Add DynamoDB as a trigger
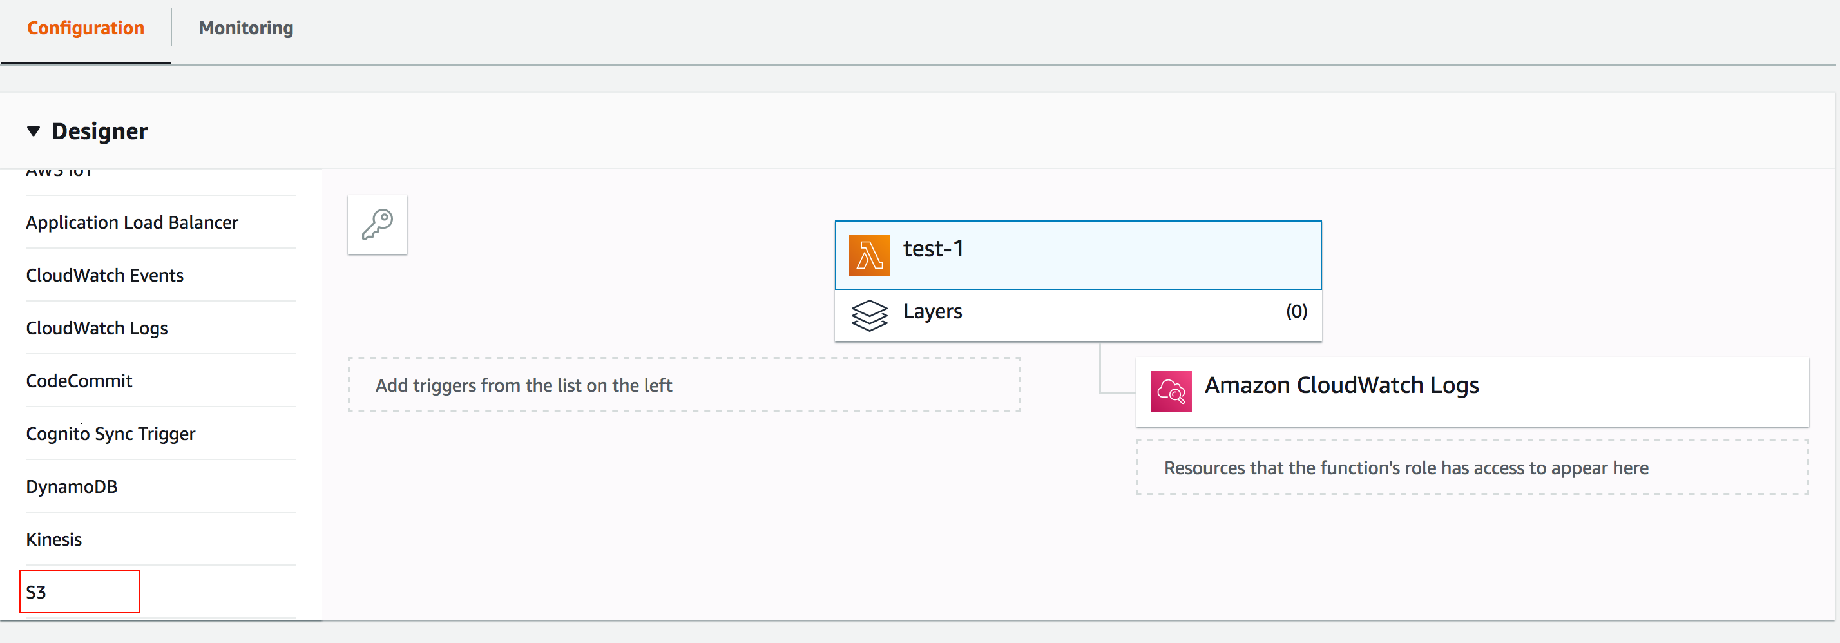 click(x=72, y=487)
